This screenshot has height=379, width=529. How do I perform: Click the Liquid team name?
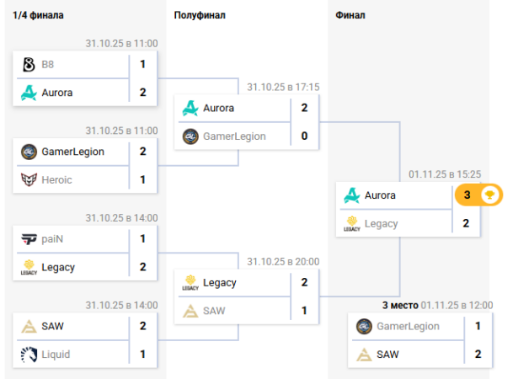click(x=56, y=355)
